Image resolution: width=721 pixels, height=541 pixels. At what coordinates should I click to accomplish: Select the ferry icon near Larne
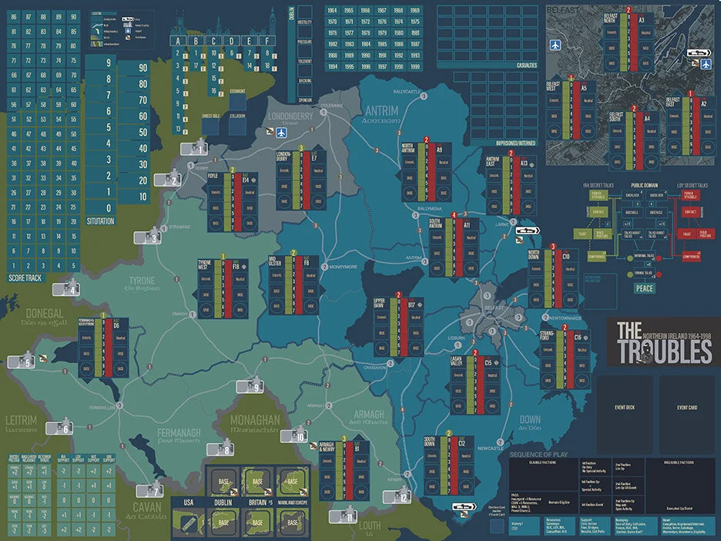[528, 230]
